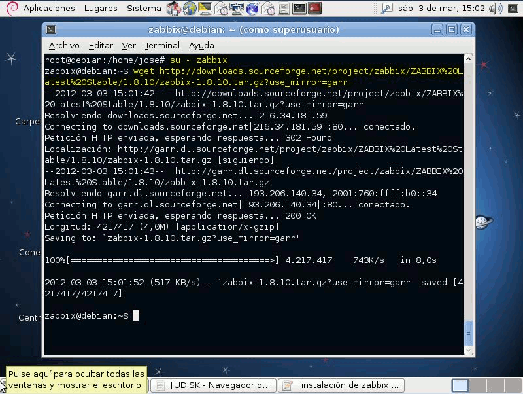
Task: Open the Archivo menu in terminal
Action: click(64, 45)
